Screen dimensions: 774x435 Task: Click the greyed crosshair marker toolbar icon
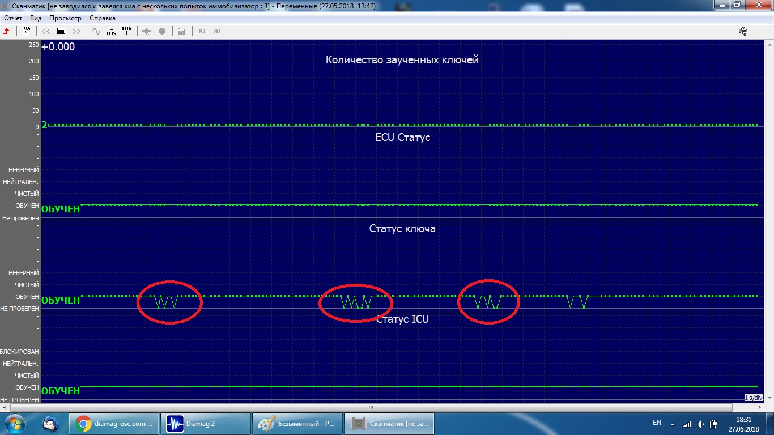(x=147, y=31)
